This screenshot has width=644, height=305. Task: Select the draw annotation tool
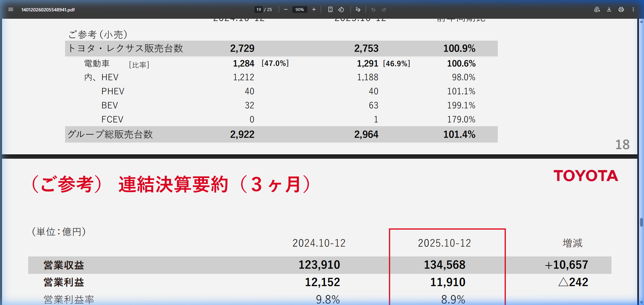[x=358, y=9]
